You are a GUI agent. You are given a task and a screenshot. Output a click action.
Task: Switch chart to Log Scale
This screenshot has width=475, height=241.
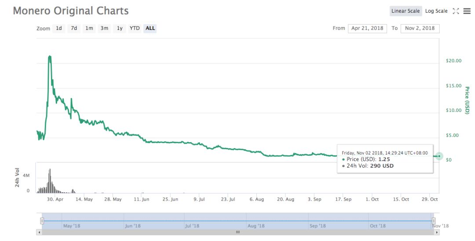(436, 11)
